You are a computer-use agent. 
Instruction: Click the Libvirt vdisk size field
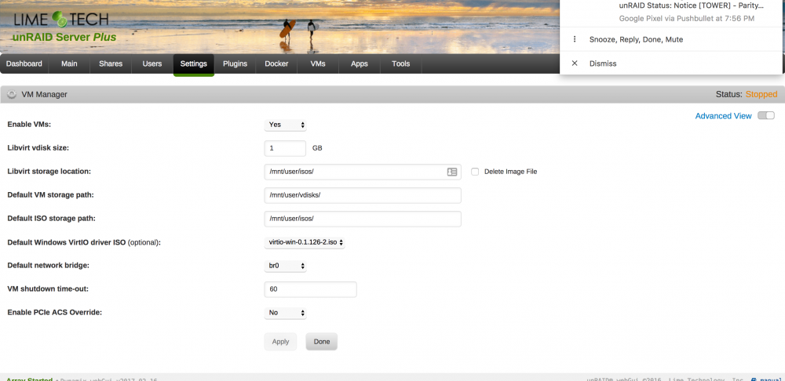(x=285, y=148)
